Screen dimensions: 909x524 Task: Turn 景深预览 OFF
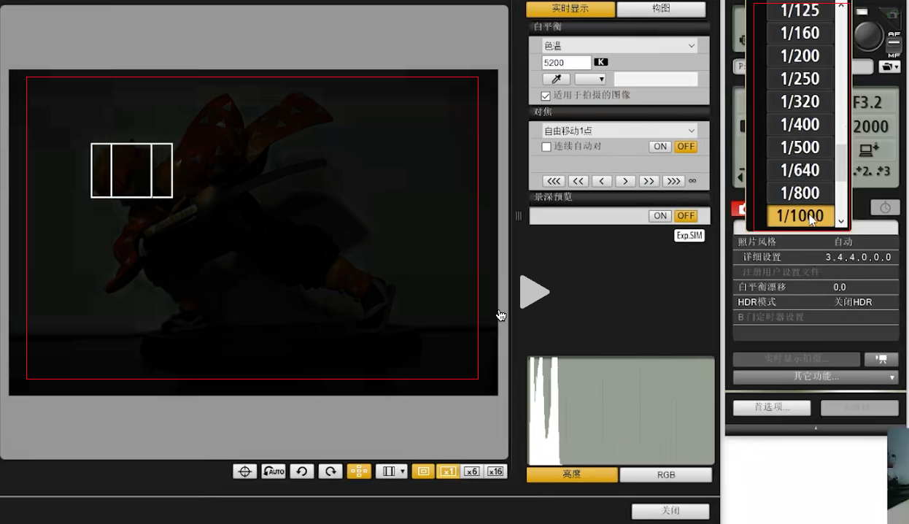point(686,216)
